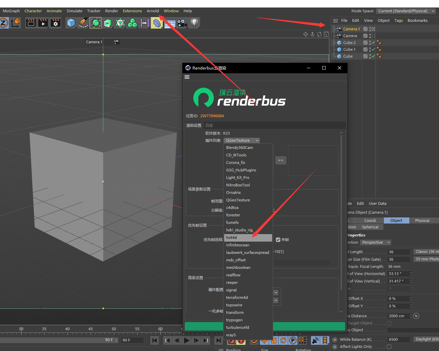
Task: Adjust Focal Length value stepper
Action: pos(411,252)
